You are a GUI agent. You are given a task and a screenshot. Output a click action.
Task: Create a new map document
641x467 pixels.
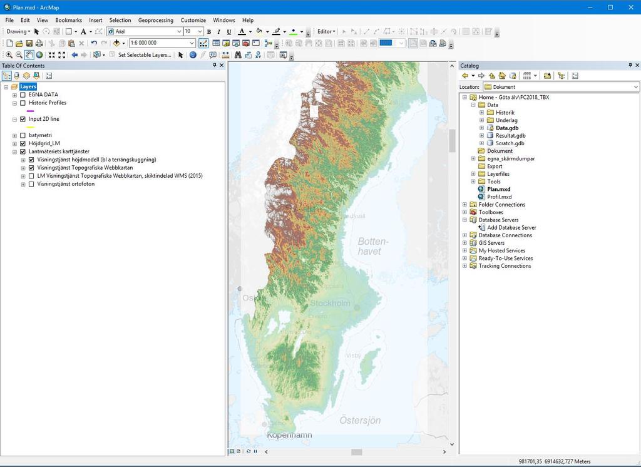coord(9,43)
